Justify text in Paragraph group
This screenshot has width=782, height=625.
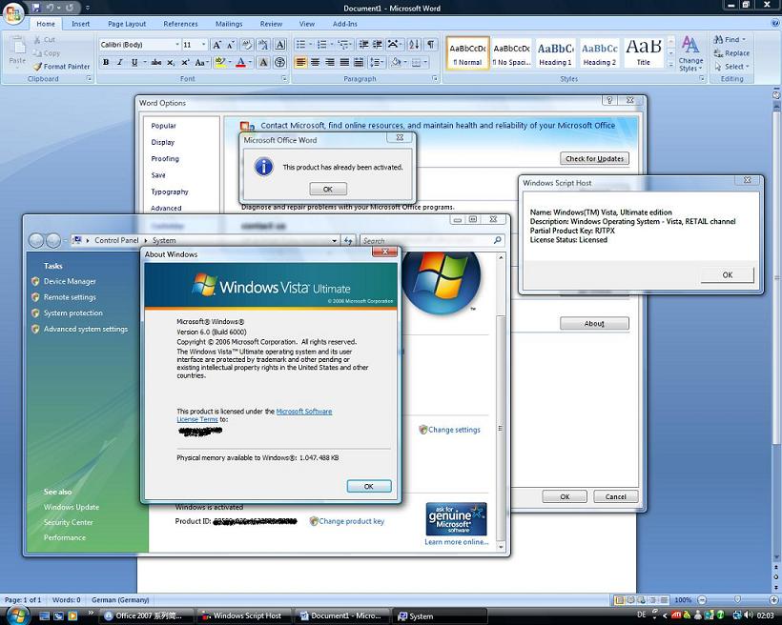coord(343,62)
